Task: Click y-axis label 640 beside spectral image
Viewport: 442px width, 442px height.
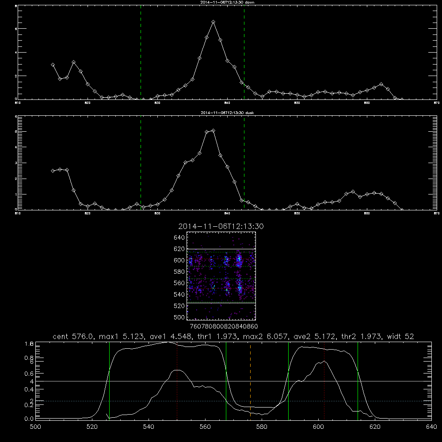Action: tap(179, 238)
